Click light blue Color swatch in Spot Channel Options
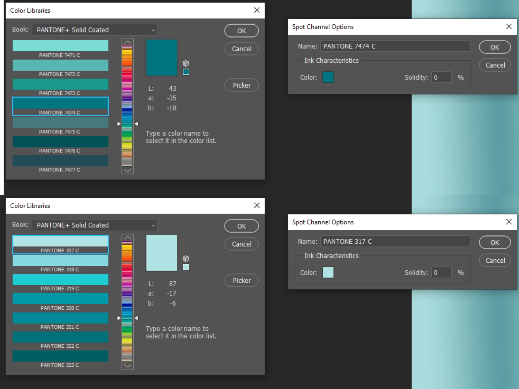The image size is (519, 389). [x=328, y=272]
